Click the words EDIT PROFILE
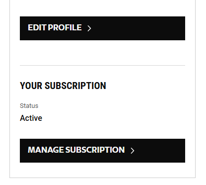The image size is (206, 185). (55, 27)
